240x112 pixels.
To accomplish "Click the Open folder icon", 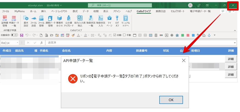I will 52,35.
